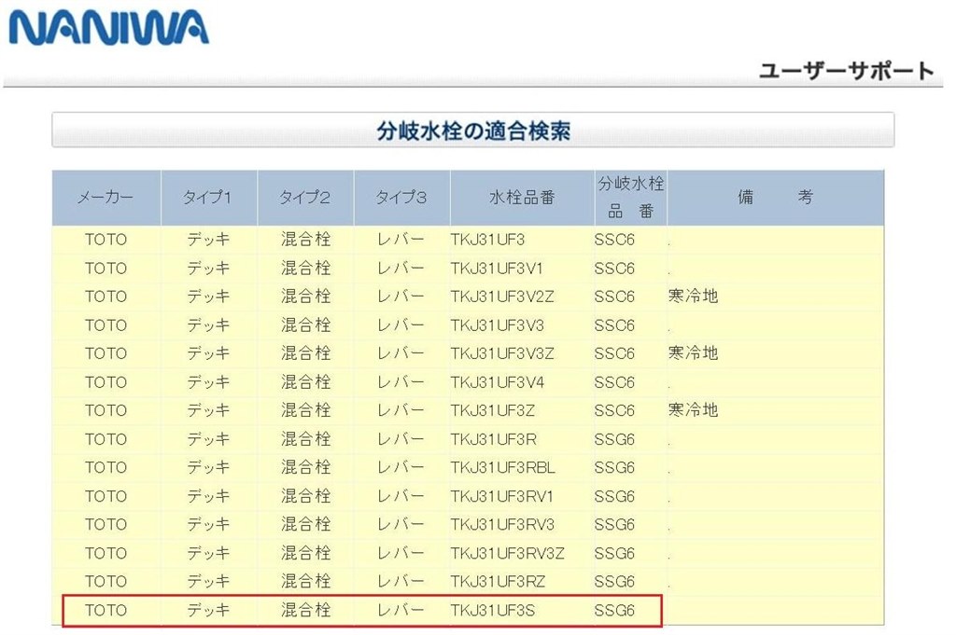The width and height of the screenshot is (956, 635).
Task: Click the 分岐水栓の適合検索 title bar
Action: (x=473, y=131)
